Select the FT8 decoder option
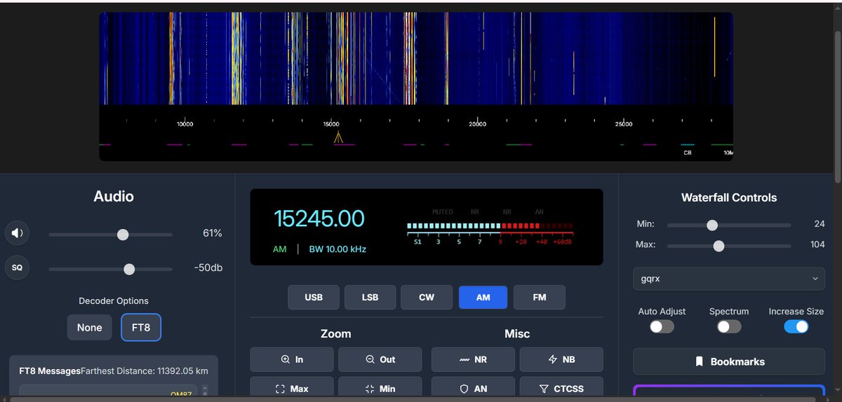Image resolution: width=842 pixels, height=402 pixels. (141, 327)
